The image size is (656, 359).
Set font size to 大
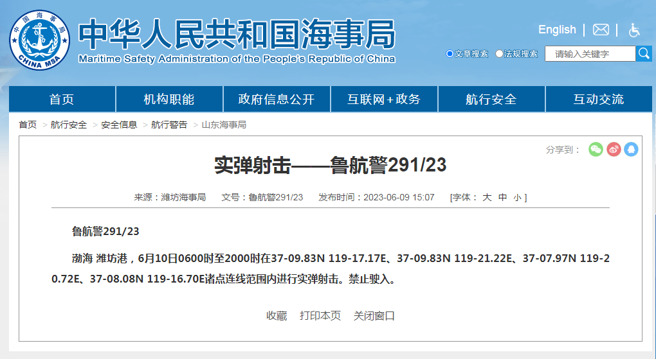coord(487,197)
